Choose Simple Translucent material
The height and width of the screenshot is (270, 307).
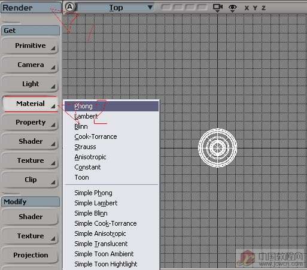click(x=111, y=244)
